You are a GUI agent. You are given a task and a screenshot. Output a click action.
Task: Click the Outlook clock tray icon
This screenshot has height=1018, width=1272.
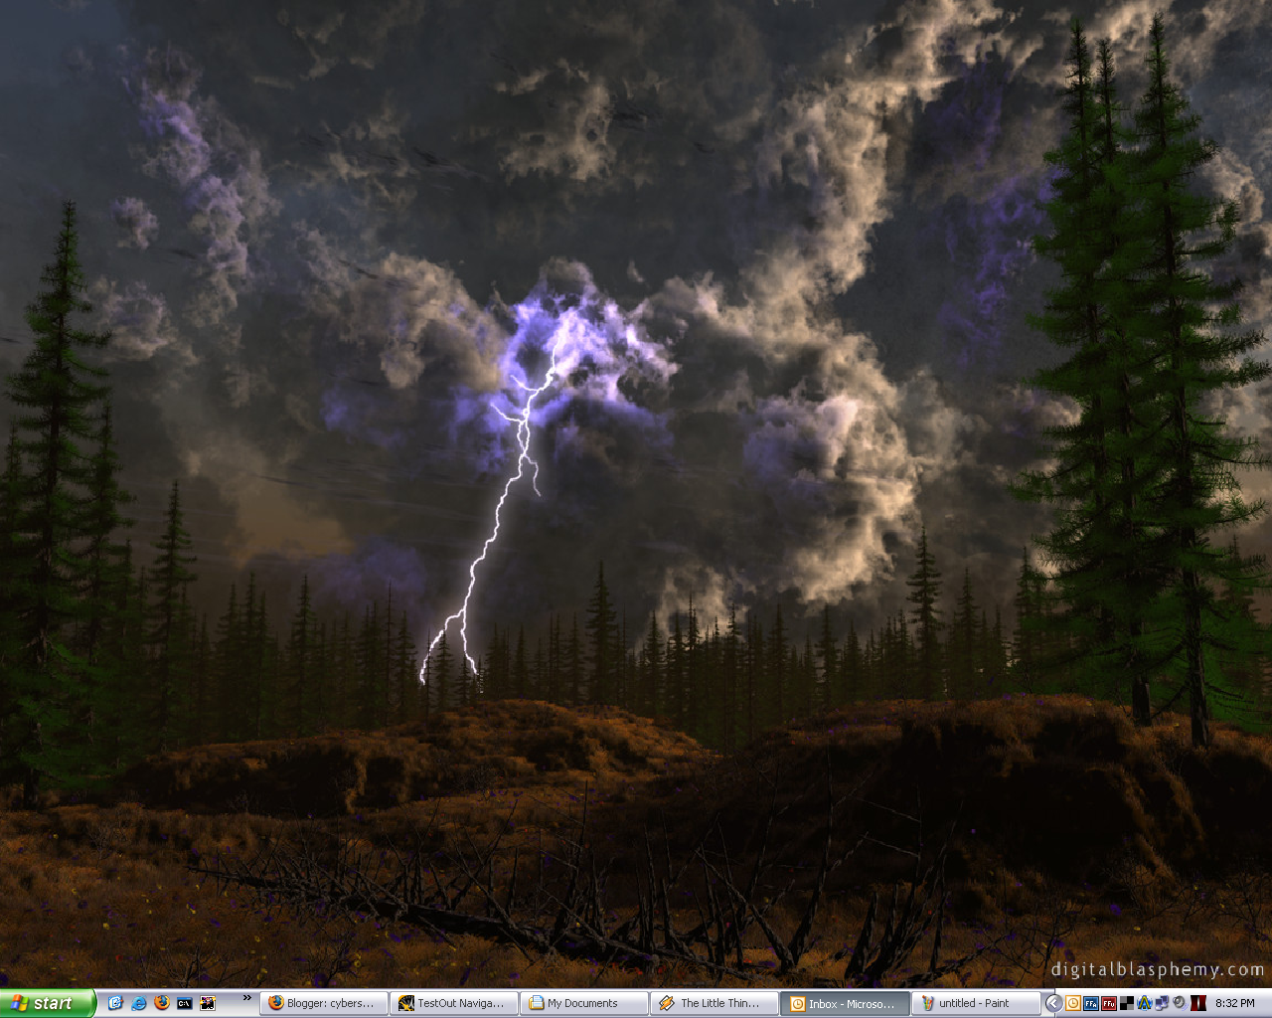(x=1072, y=1003)
